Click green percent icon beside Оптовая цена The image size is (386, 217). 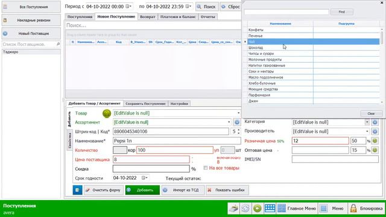click(x=375, y=150)
